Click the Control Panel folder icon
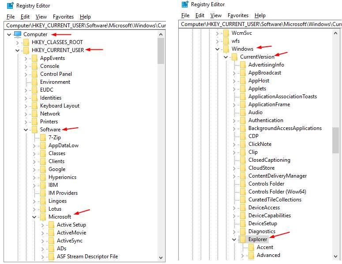The image size is (342, 264). coord(34,74)
